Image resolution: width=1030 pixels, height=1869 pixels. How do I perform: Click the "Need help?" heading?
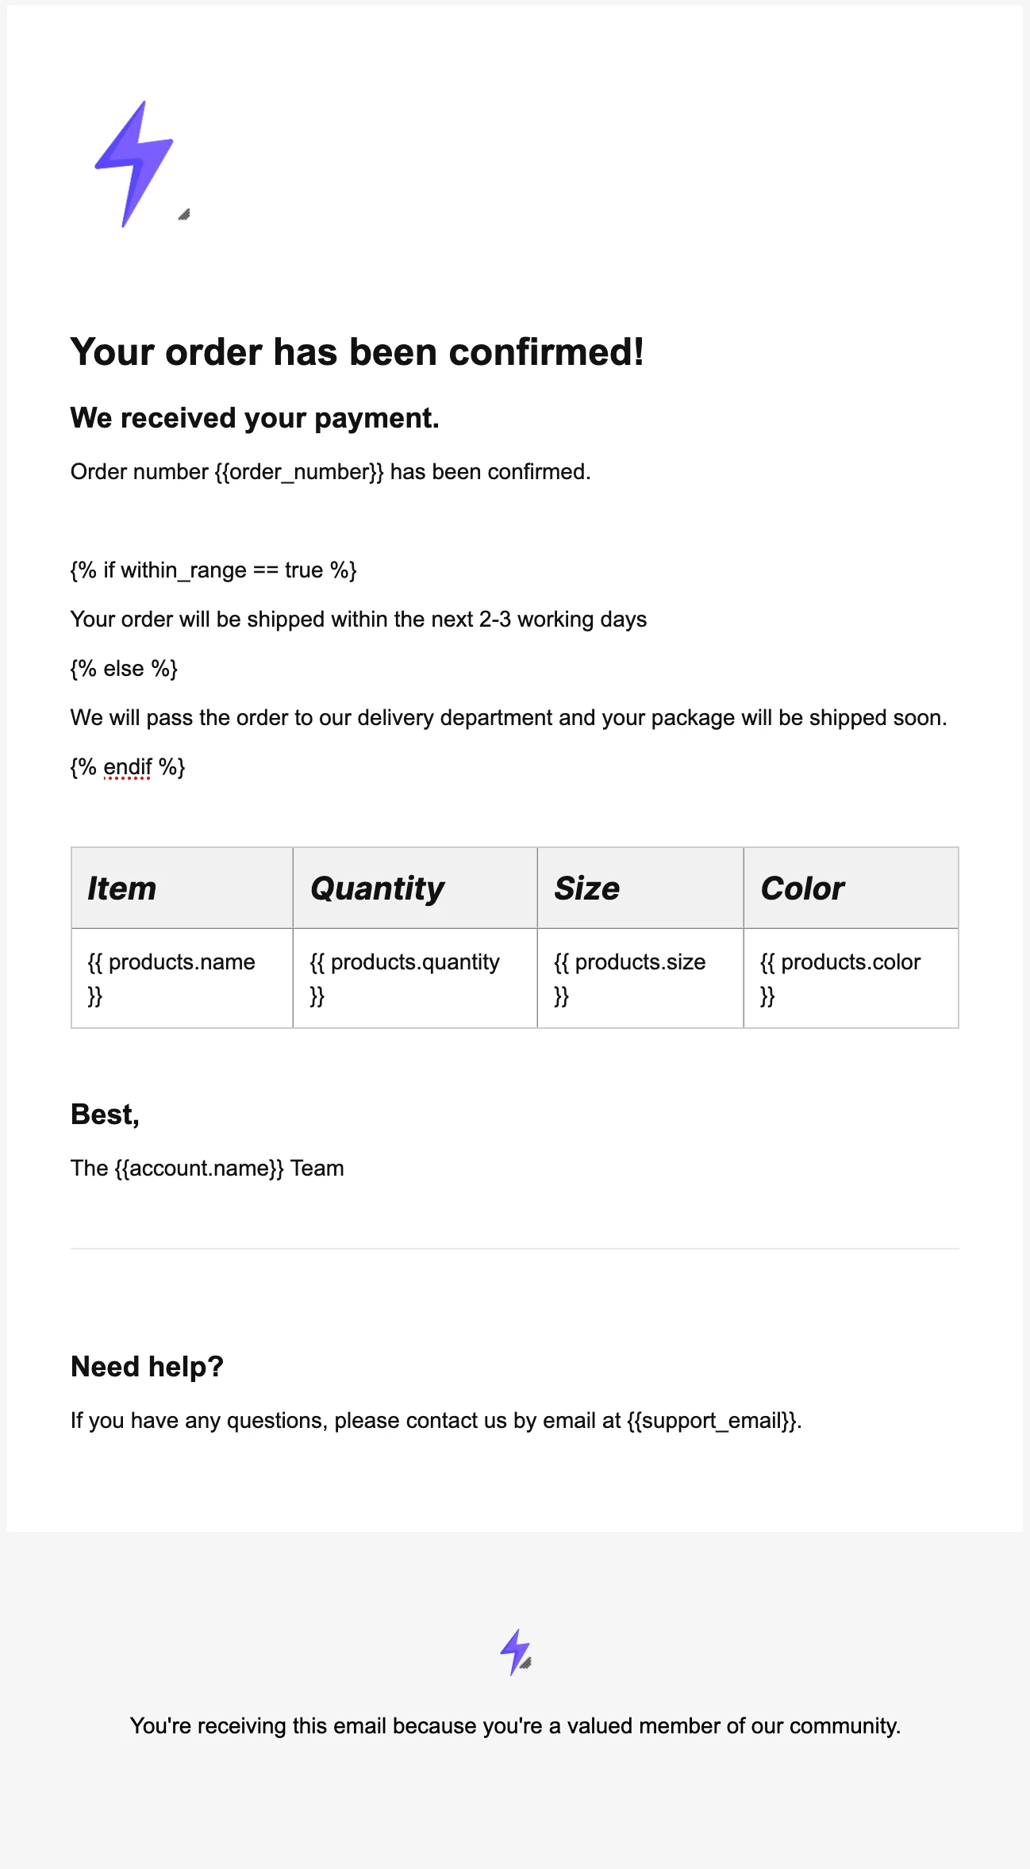[x=148, y=1367]
